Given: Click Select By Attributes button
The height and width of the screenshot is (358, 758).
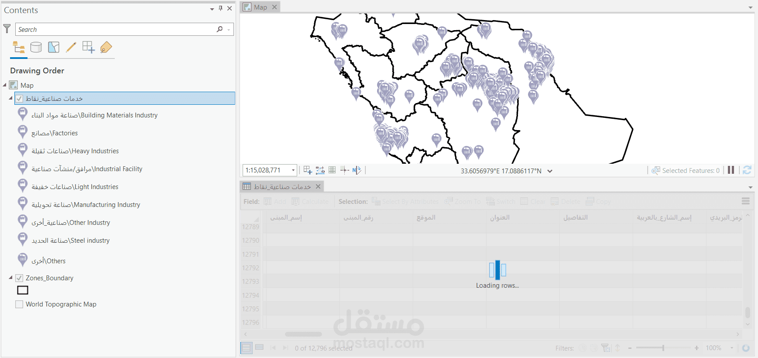Looking at the screenshot, I should 405,201.
